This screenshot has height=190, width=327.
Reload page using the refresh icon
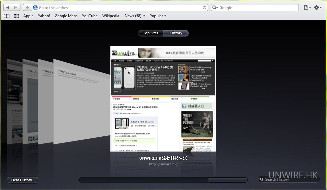tap(204, 8)
